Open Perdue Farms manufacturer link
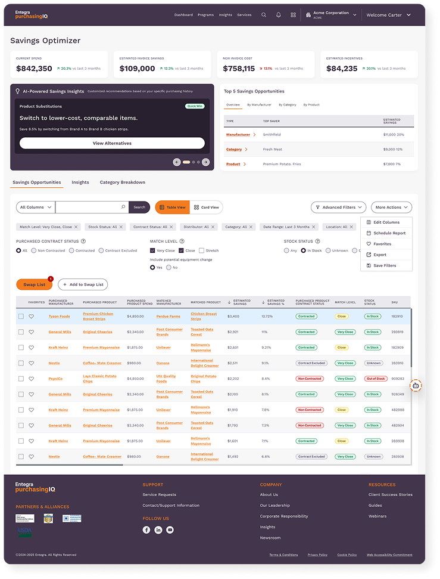This screenshot has width=440, height=579. (x=168, y=317)
